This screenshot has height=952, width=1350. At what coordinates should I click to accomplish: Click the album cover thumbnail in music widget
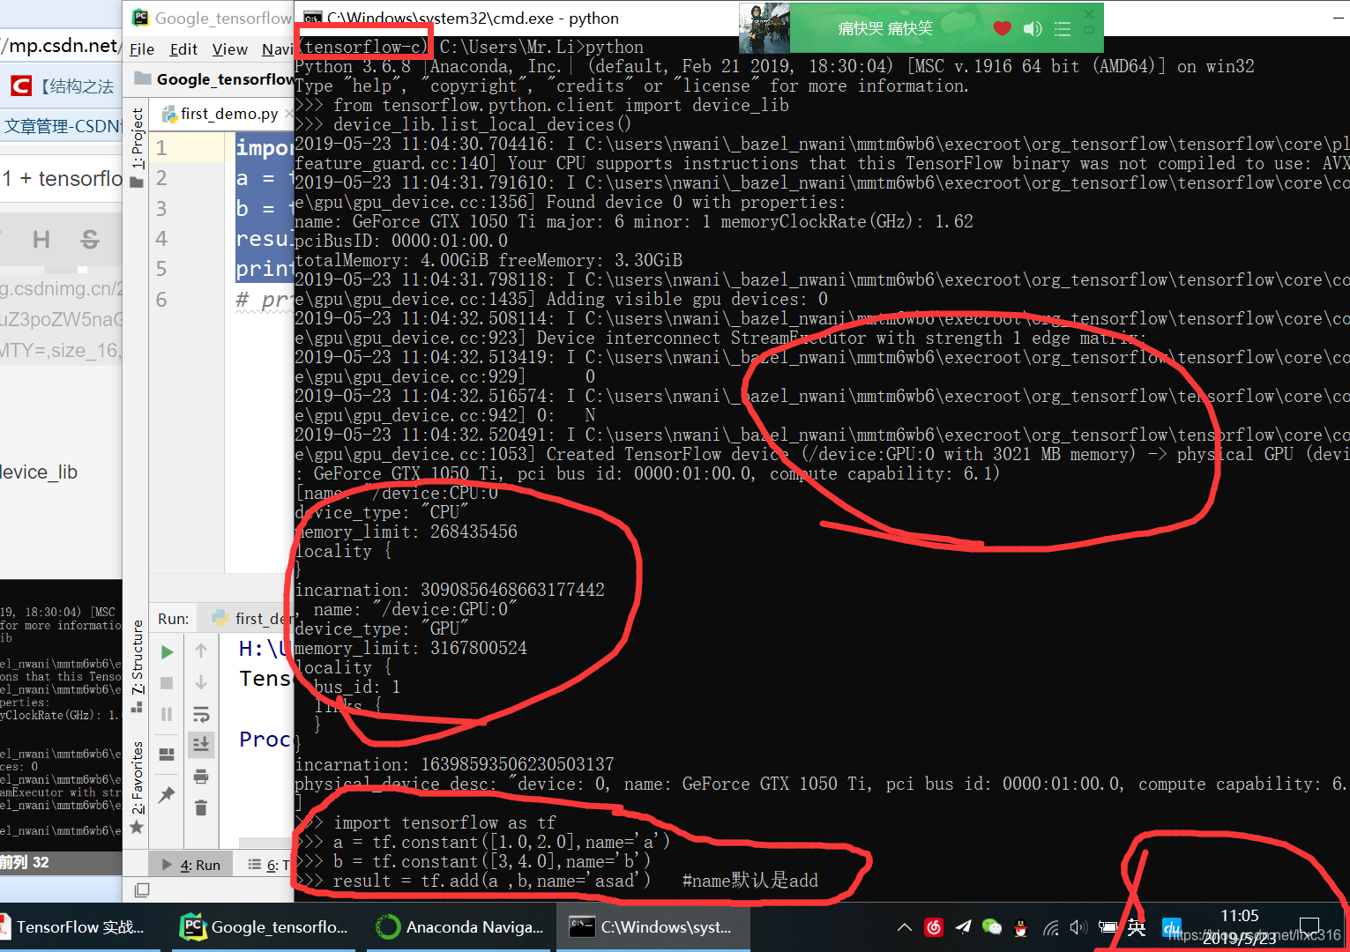(765, 28)
